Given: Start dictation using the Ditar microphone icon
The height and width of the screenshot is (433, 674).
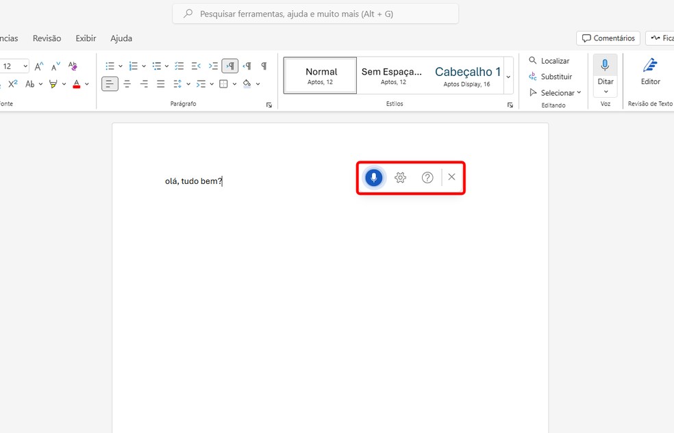Looking at the screenshot, I should coord(605,66).
